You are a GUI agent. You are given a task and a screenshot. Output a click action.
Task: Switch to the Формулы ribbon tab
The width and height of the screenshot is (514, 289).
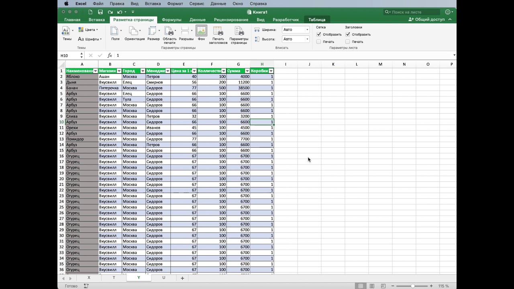[171, 20]
